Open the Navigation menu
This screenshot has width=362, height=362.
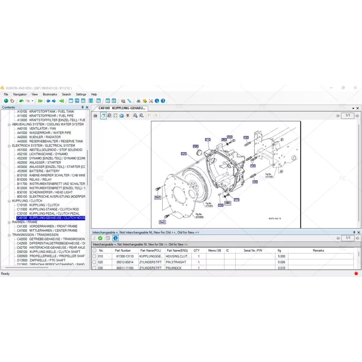click(x=20, y=94)
